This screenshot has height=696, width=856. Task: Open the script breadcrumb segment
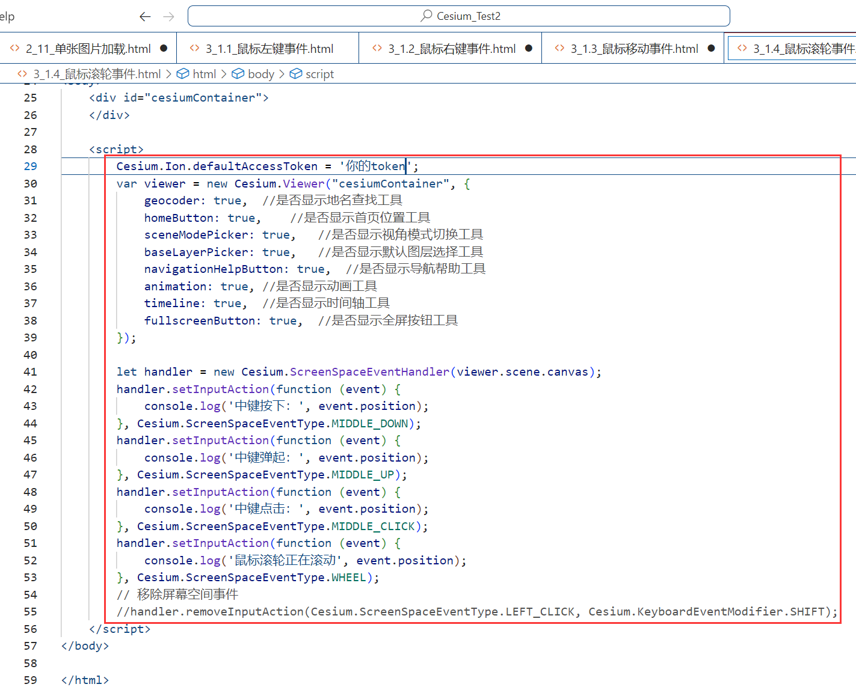[x=319, y=74]
